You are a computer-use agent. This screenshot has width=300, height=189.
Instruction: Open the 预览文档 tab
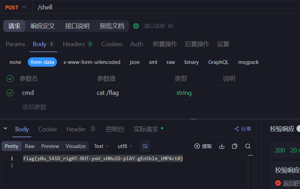point(112,26)
